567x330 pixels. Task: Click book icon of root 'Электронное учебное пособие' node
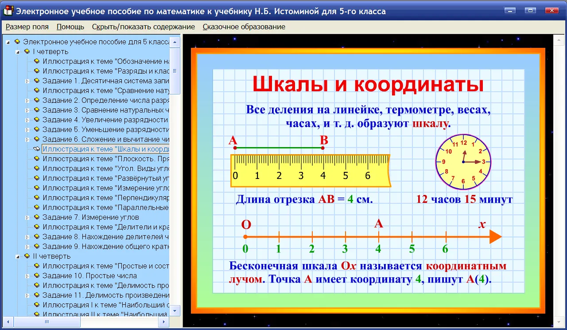pos(17,42)
